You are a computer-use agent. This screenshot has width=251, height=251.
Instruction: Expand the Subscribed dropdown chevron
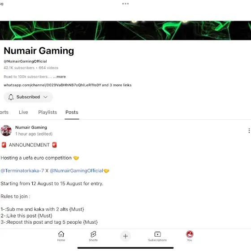(x=45, y=97)
